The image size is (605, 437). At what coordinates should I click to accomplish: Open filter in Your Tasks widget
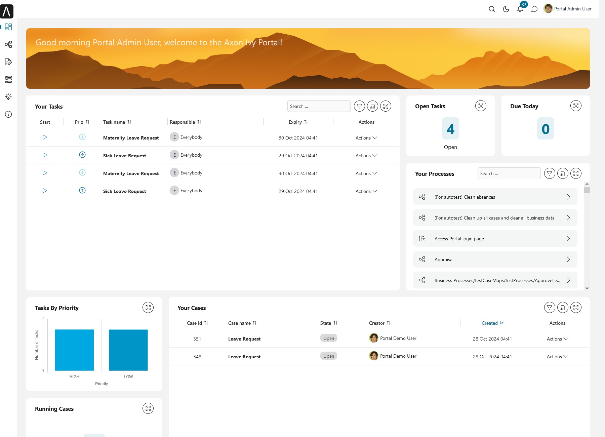[359, 106]
